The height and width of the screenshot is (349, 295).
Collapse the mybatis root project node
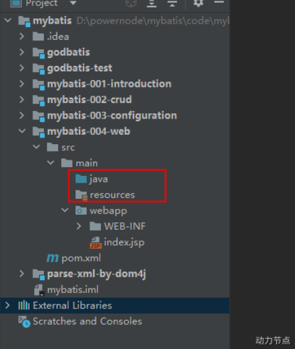(x=8, y=20)
